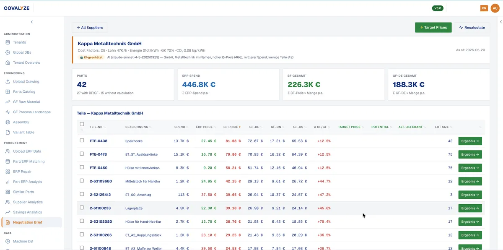Click the Recalculate button

coord(472,27)
